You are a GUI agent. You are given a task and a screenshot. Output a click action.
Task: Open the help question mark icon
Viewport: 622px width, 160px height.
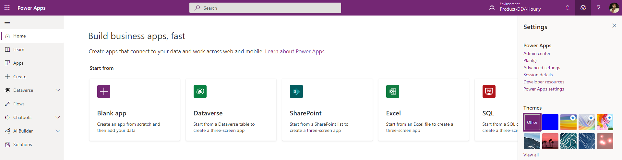click(x=599, y=8)
